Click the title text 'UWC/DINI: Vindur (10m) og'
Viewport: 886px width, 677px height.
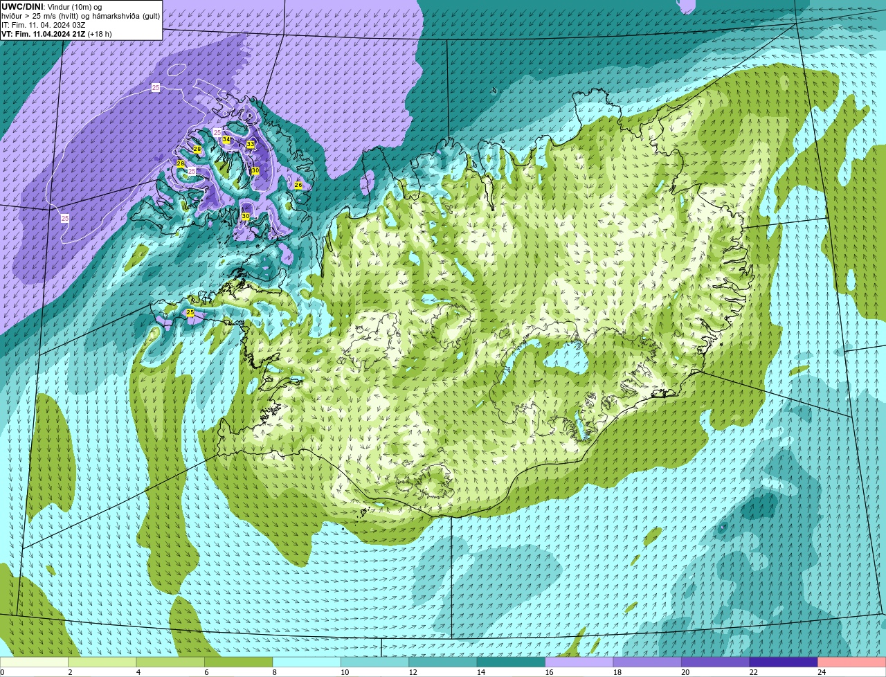pos(52,7)
